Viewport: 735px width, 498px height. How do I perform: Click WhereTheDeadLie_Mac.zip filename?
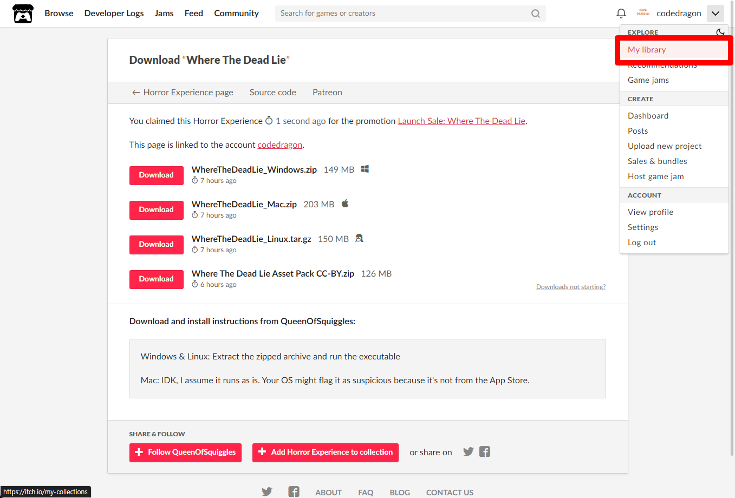click(244, 204)
